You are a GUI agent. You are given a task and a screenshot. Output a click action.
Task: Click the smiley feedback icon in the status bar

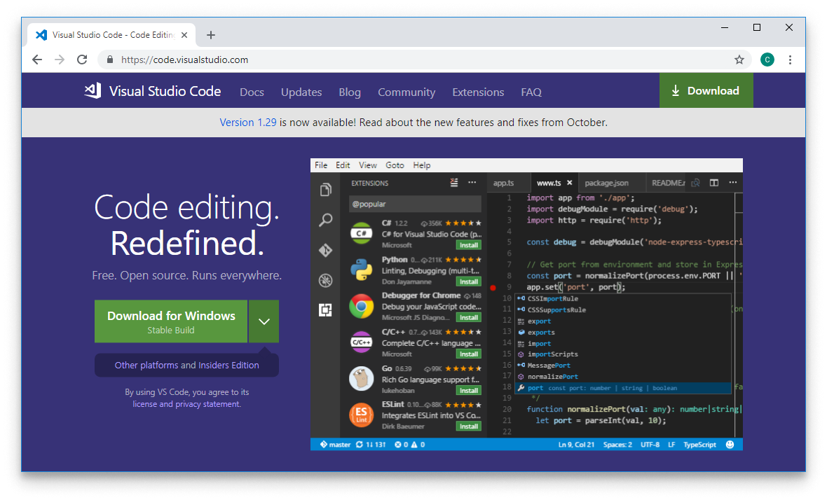pyautogui.click(x=730, y=444)
